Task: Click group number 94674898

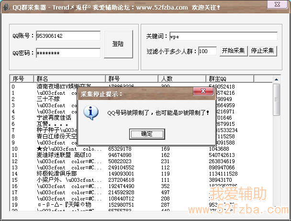Action: tap(120, 155)
